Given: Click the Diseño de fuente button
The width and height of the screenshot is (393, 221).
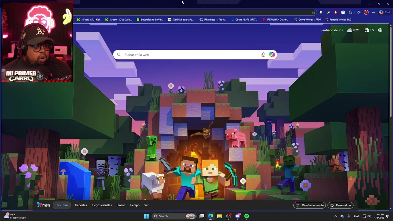Looking at the screenshot, I should tap(309, 205).
